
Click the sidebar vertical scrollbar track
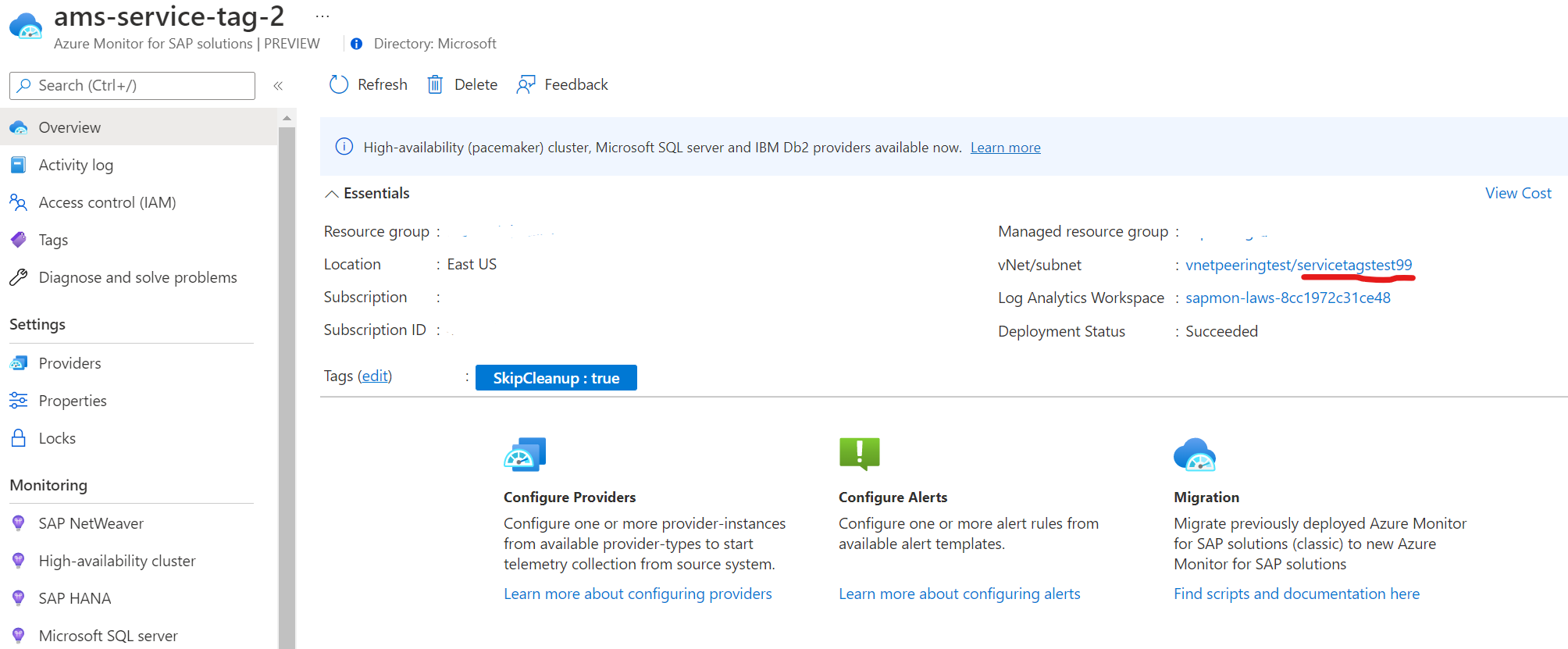click(x=287, y=387)
